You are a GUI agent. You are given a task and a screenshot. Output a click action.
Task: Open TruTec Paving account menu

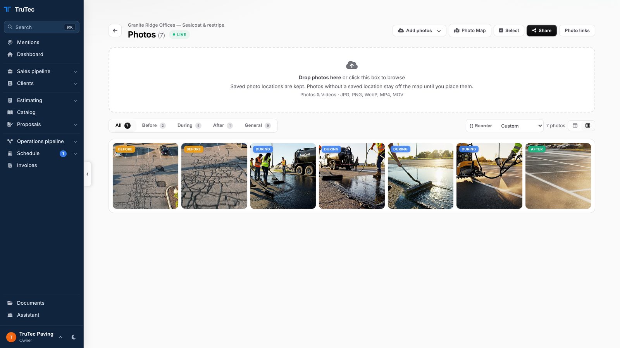(x=35, y=337)
